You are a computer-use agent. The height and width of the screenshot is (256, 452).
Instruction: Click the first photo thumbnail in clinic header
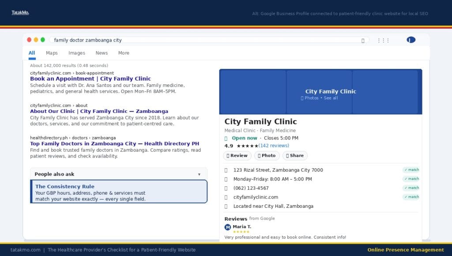(x=252, y=92)
